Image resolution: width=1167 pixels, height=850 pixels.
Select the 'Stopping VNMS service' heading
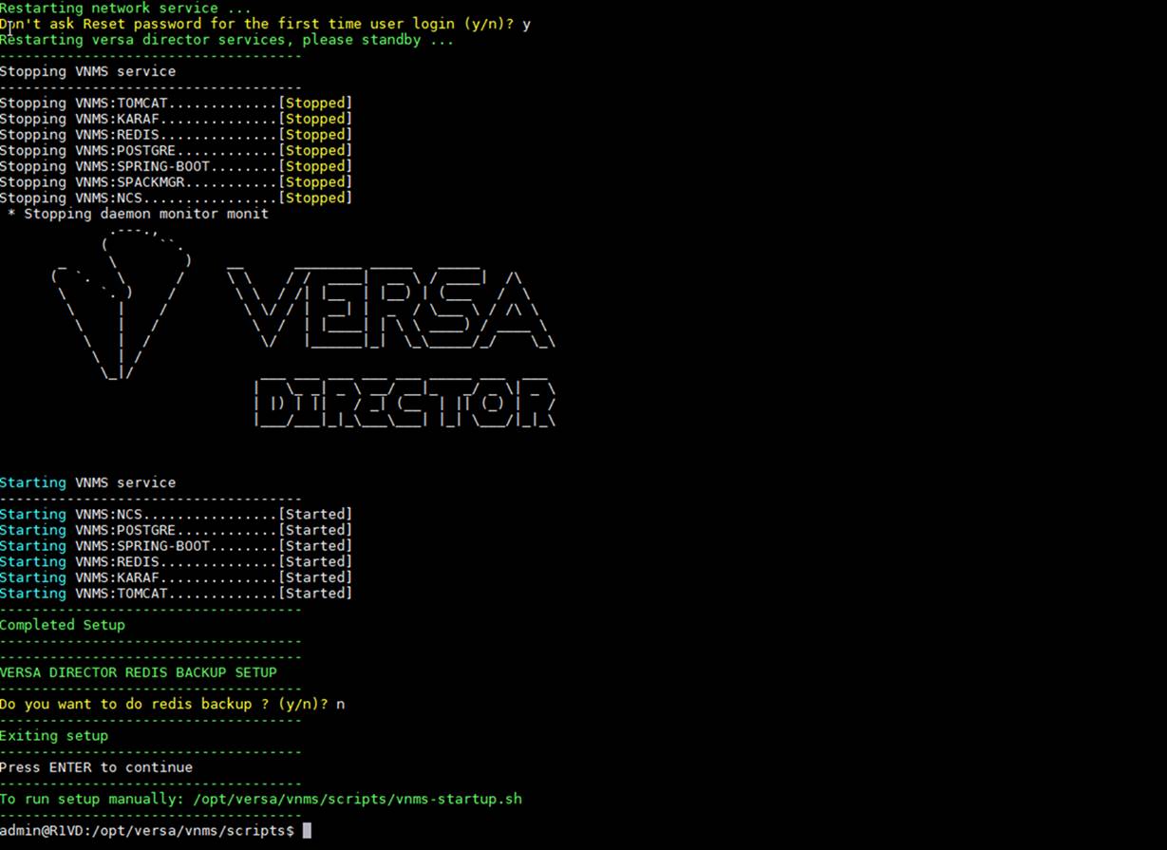87,71
